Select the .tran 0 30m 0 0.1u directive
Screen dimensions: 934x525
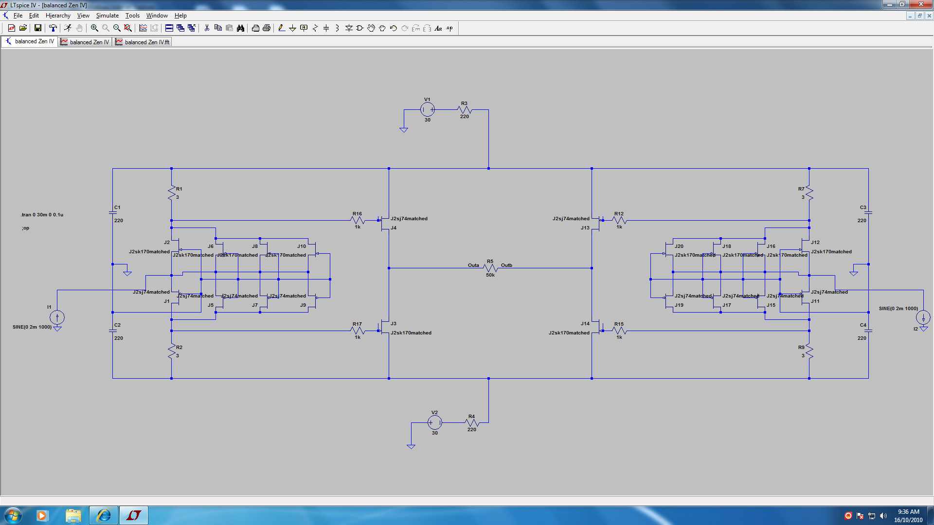(x=42, y=214)
